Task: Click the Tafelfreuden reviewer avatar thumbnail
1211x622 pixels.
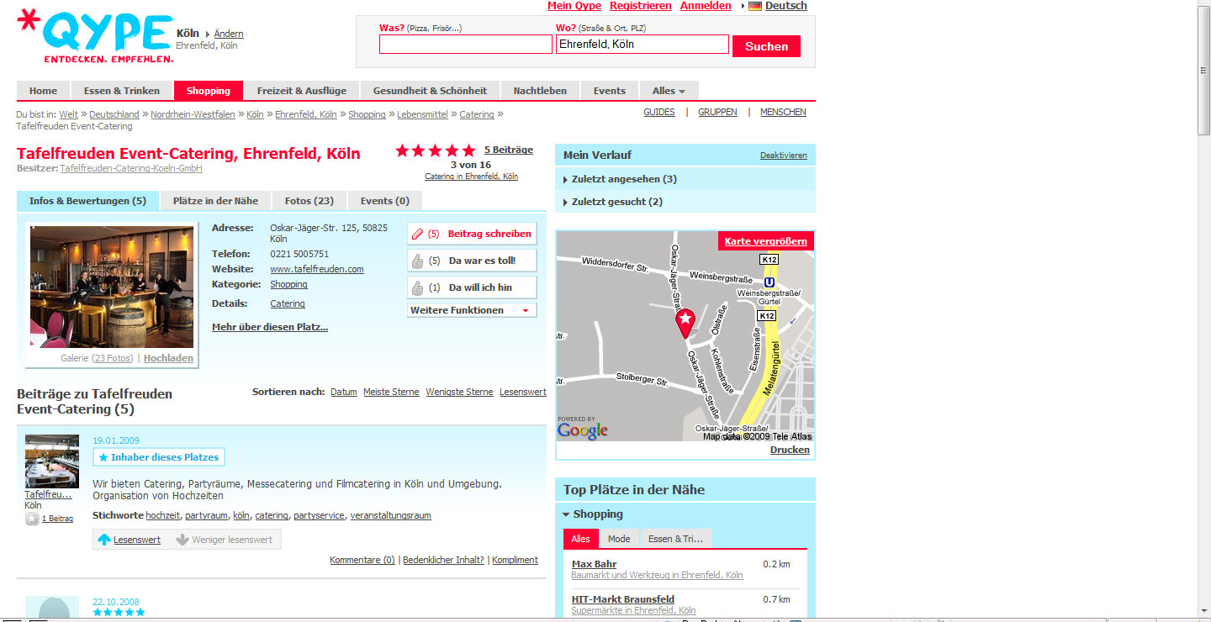Action: point(52,461)
